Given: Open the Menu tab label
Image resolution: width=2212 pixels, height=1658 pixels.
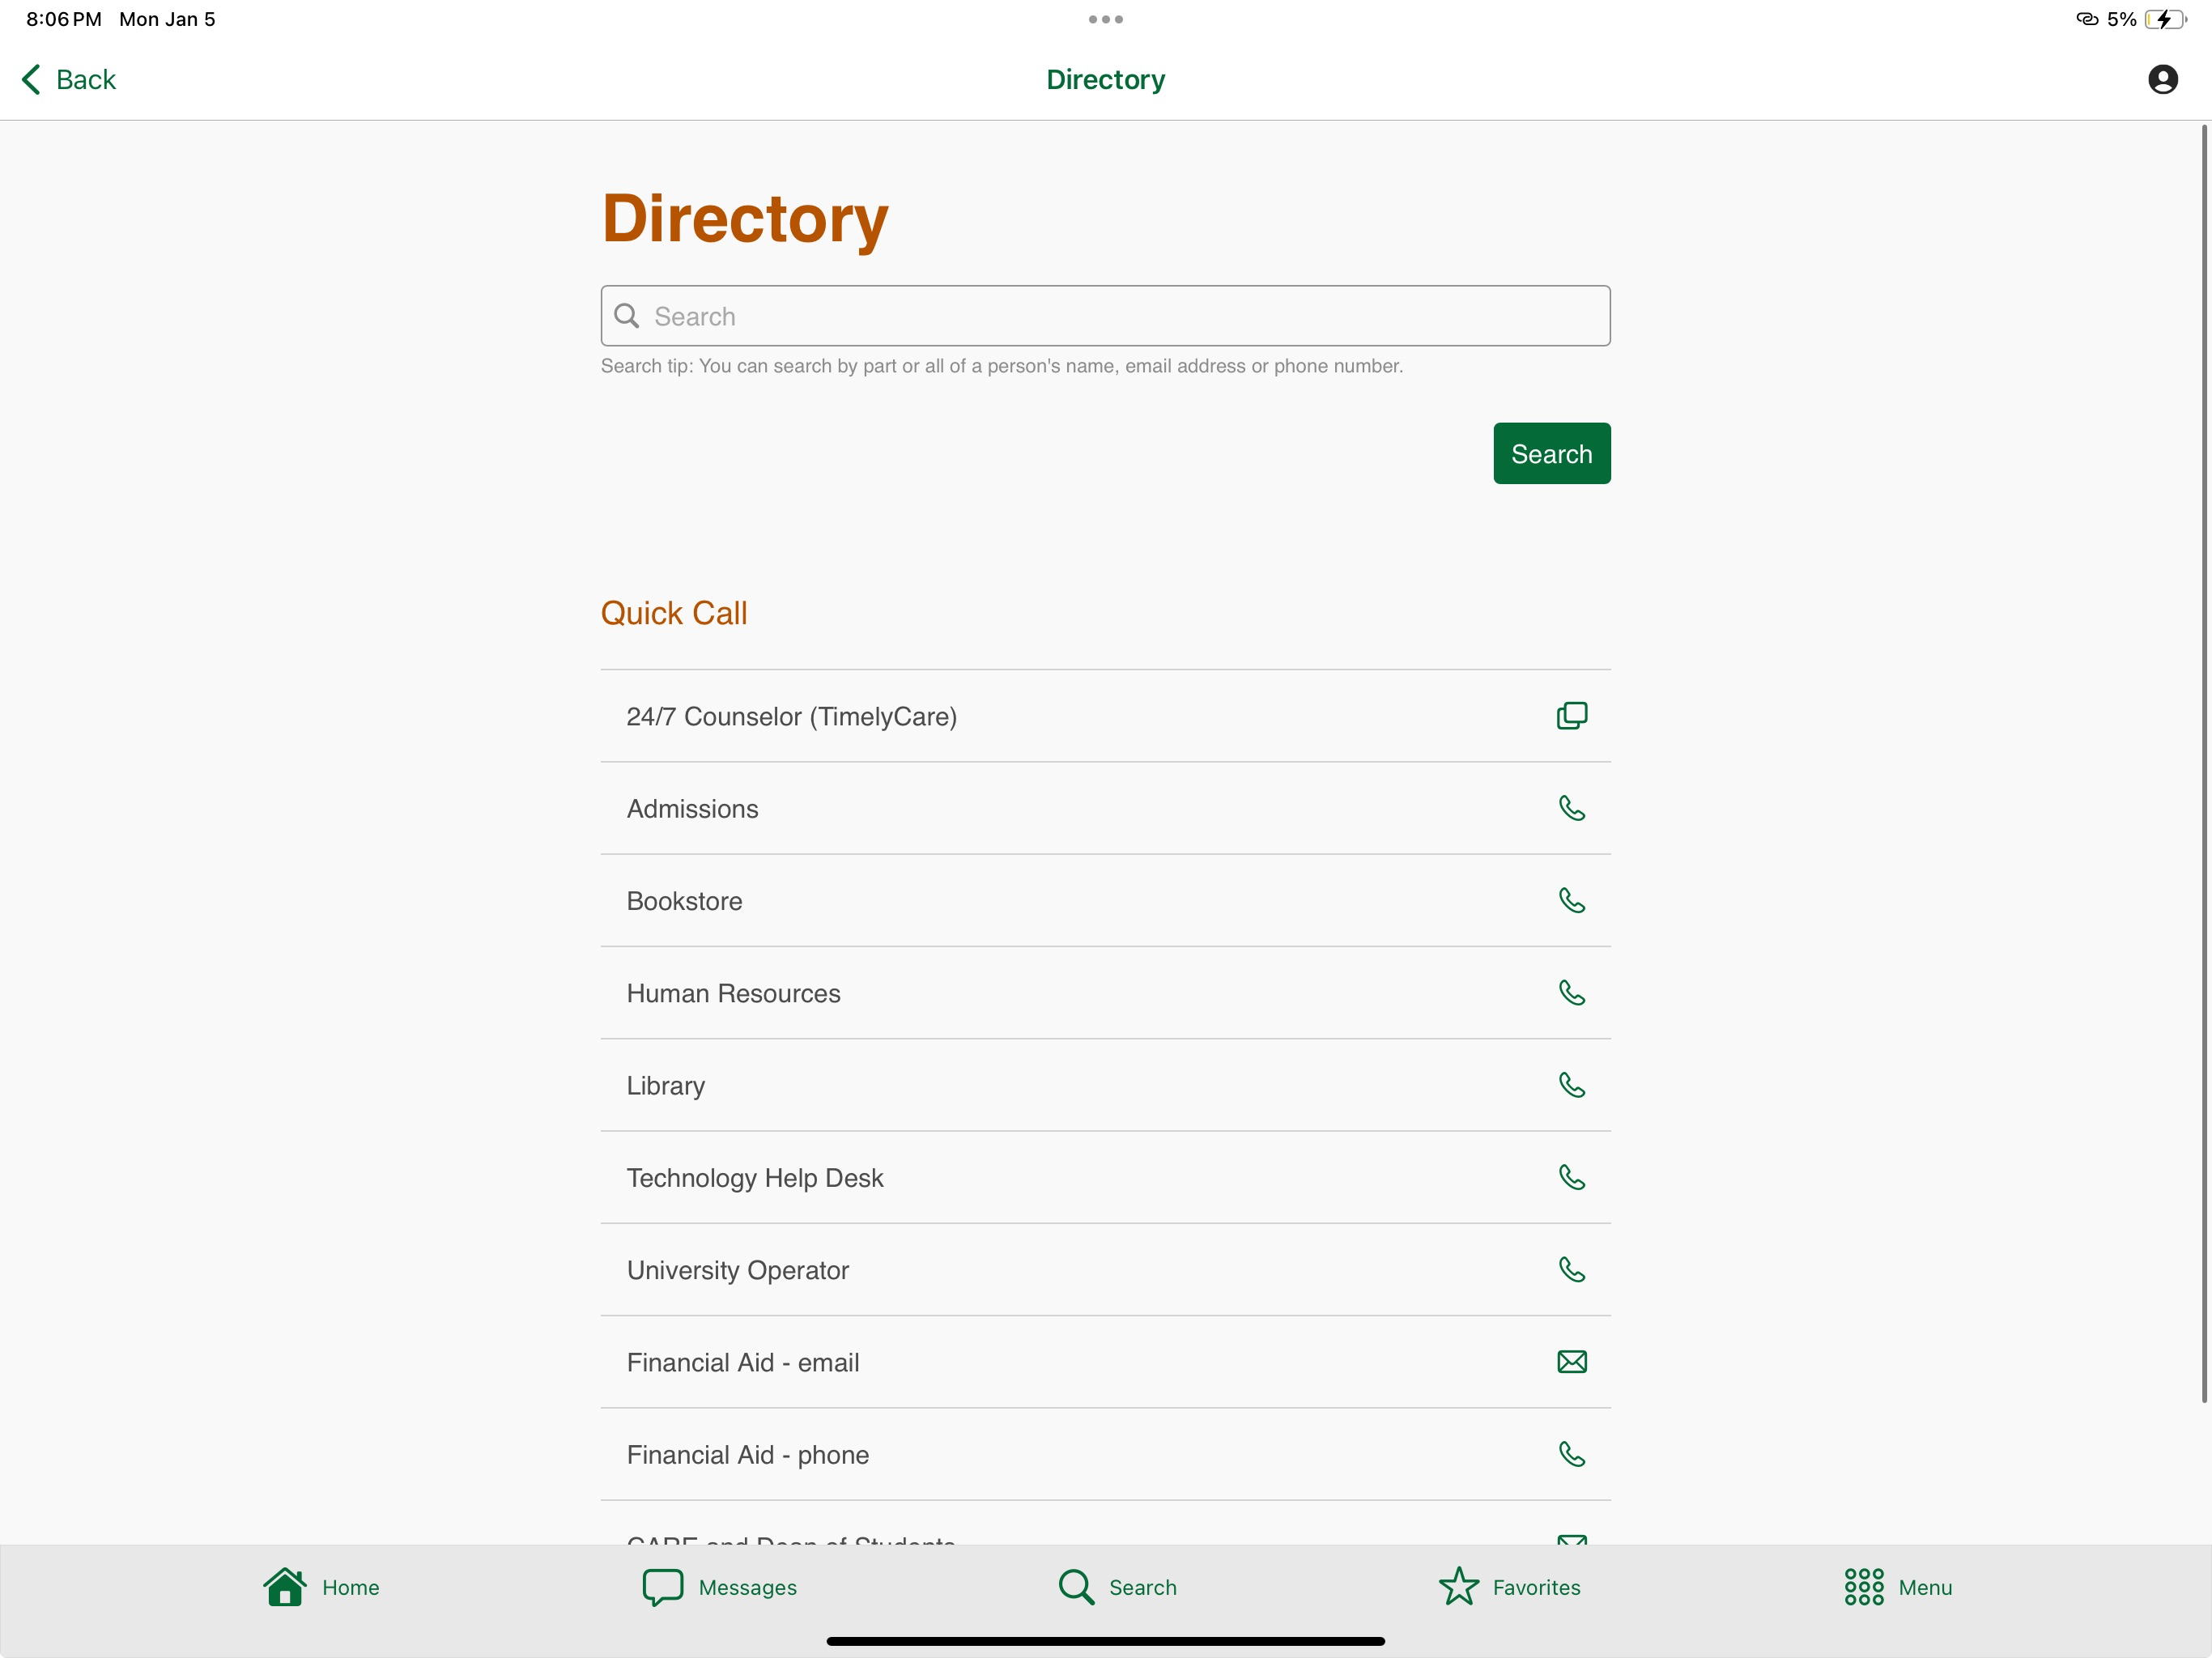Looking at the screenshot, I should tap(1925, 1588).
